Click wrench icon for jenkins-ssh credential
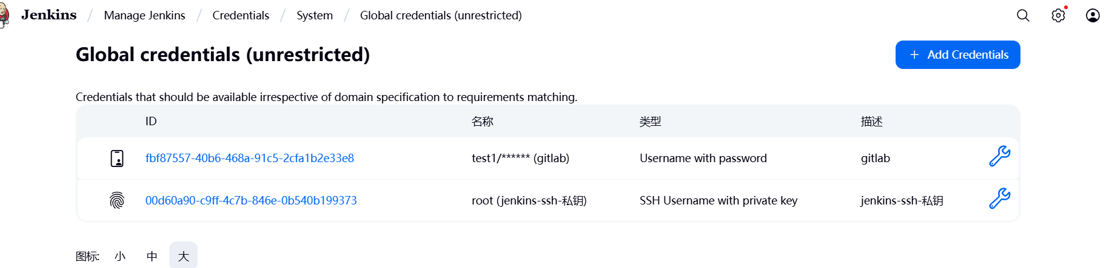 click(x=999, y=199)
